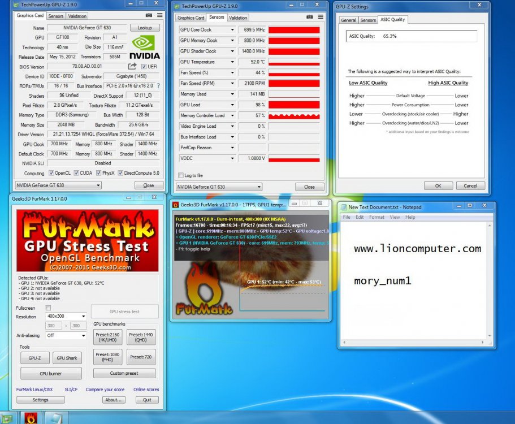The image size is (515, 424).
Task: Click the BIOS export share icon
Action: [132, 66]
